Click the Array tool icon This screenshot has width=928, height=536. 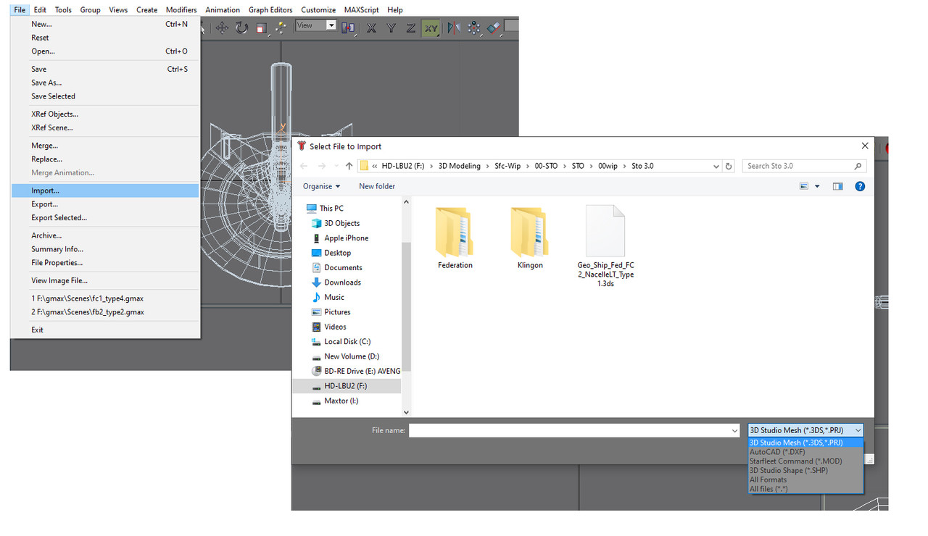coord(473,28)
